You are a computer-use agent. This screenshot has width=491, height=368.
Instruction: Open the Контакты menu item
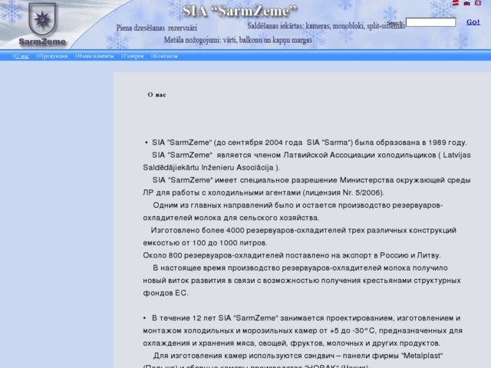(165, 56)
